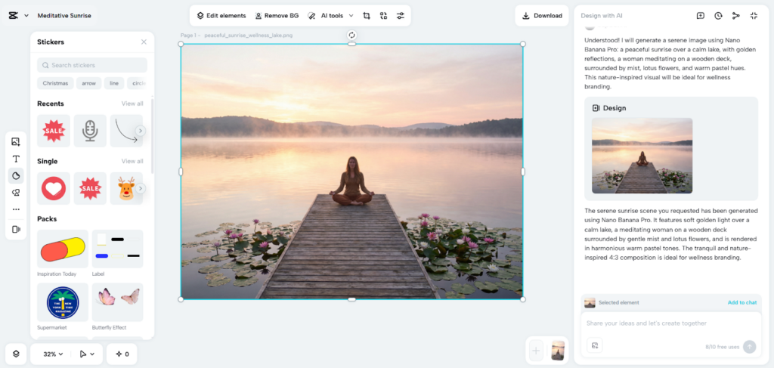The height and width of the screenshot is (368, 774).
Task: Show more Single stickers with arrow
Action: click(141, 188)
